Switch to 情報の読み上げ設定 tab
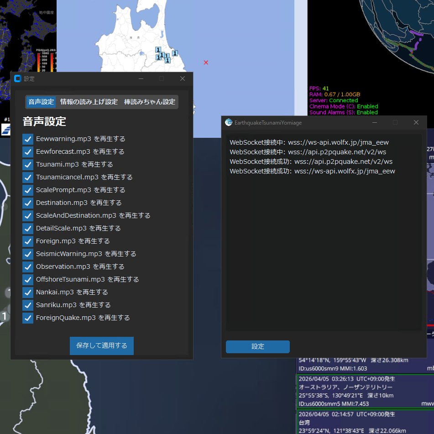This screenshot has height=434, width=434. pos(89,102)
